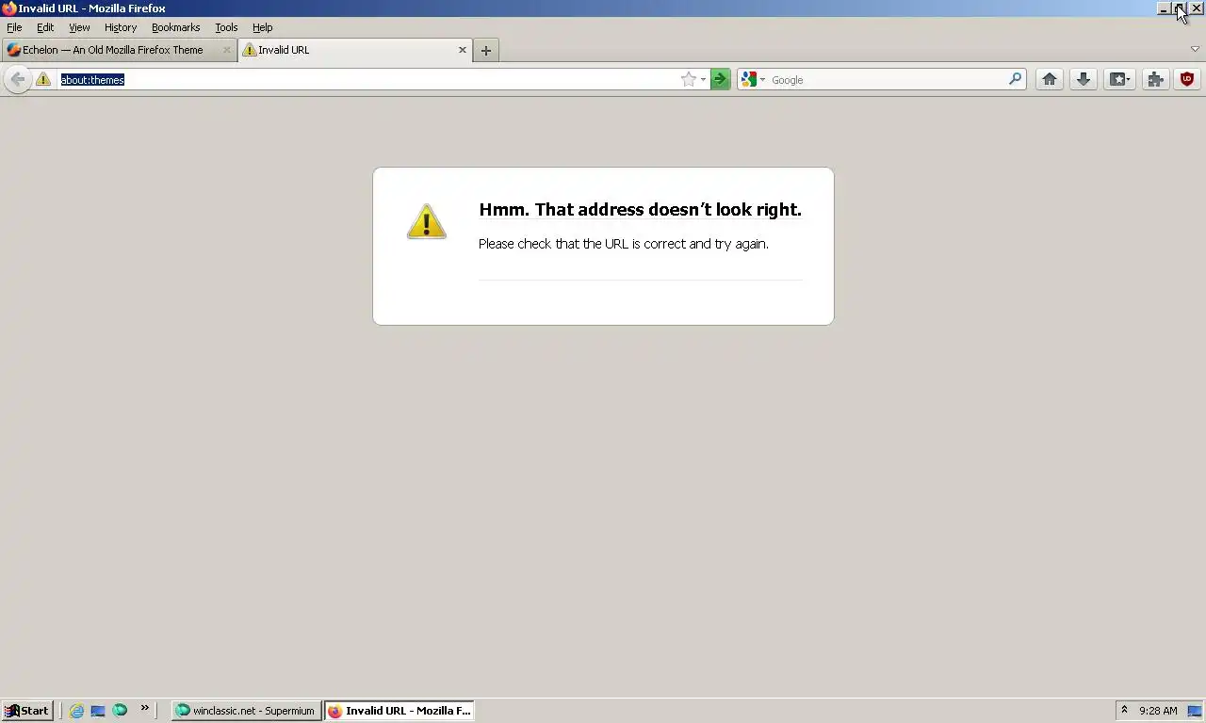
Task: Select the Invalid URL Firefox taskbar button
Action: [399, 711]
